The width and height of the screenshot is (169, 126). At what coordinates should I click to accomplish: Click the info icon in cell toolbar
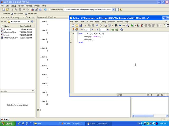(121, 30)
